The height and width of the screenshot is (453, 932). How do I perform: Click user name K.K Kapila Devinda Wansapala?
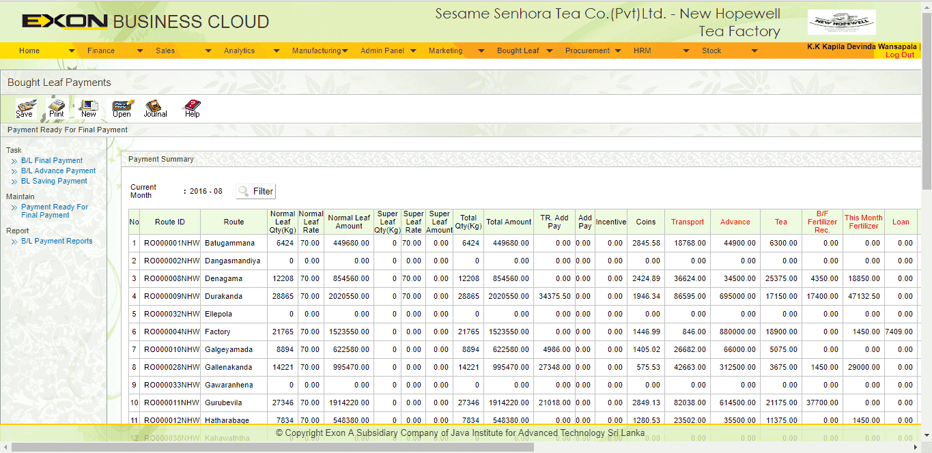pyautogui.click(x=862, y=47)
